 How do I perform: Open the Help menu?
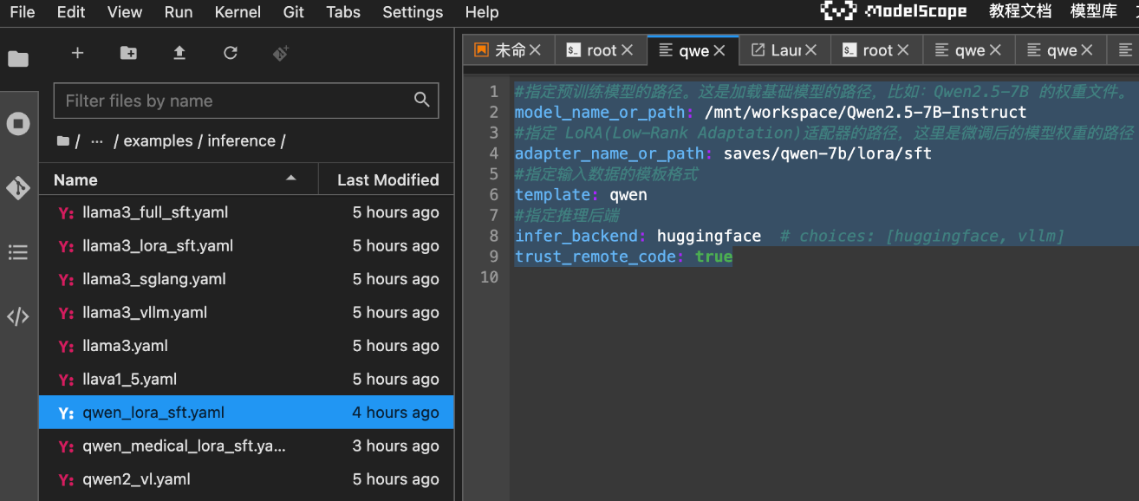coord(482,12)
